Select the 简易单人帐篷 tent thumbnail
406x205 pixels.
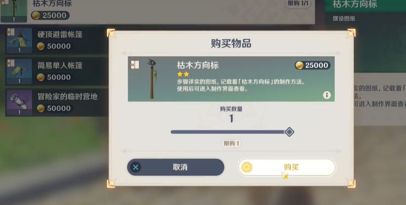pos(19,71)
